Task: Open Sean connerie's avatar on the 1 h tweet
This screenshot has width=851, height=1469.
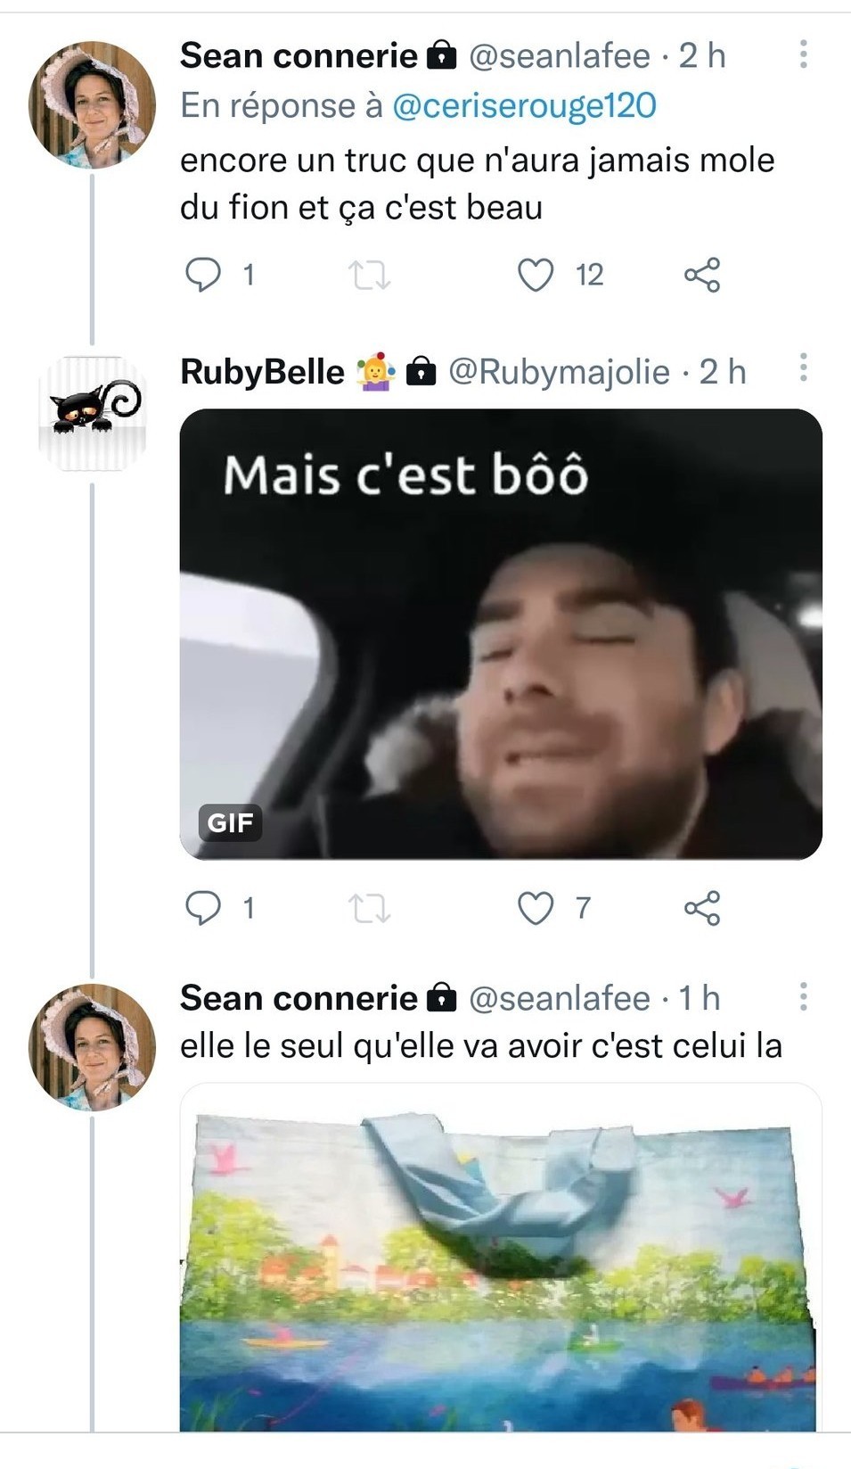Action: coord(93,1046)
